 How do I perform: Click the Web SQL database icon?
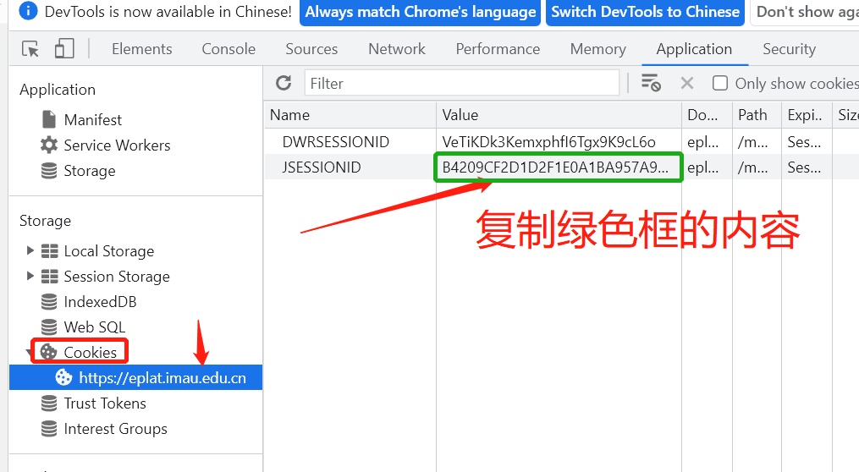point(49,327)
